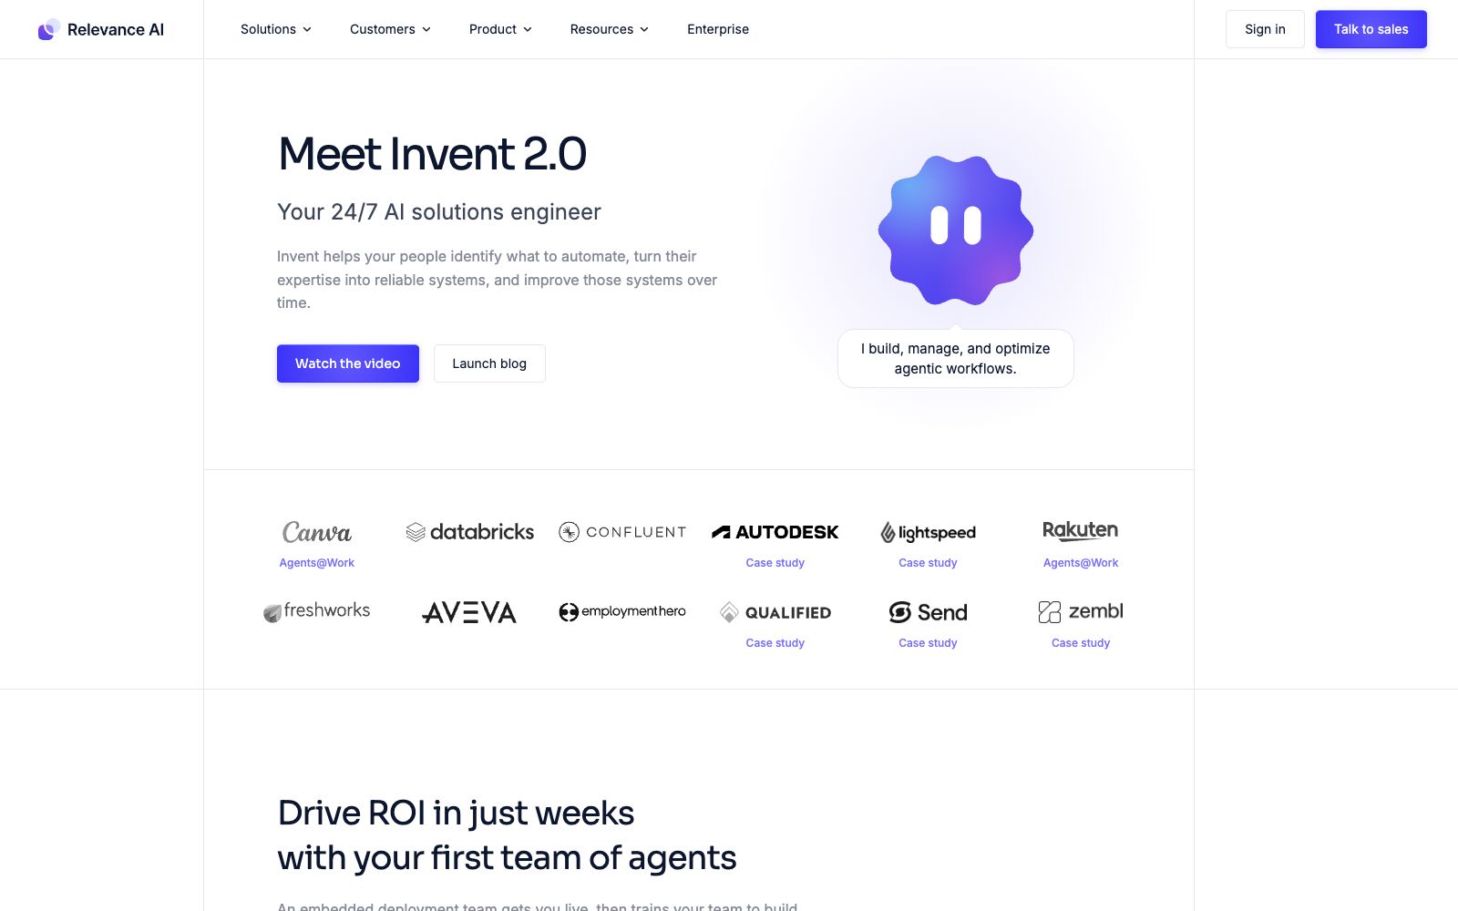Click the Talk to sales button
Screen dimensions: 1458x911
(x=1371, y=29)
